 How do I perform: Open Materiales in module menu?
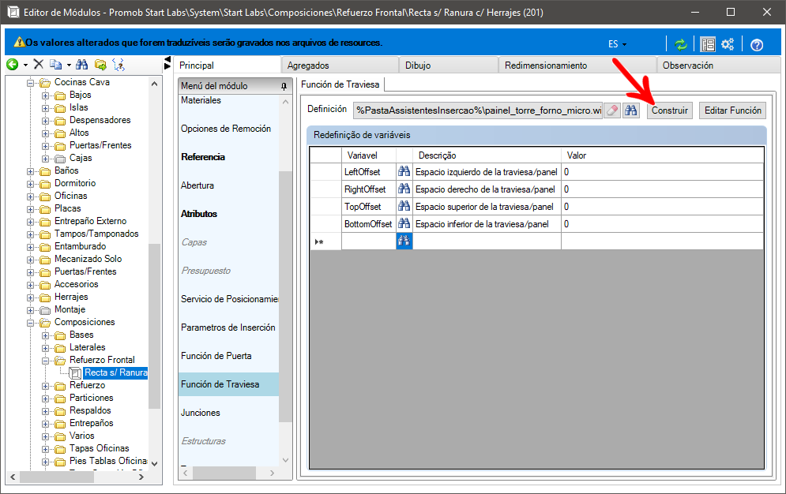point(201,100)
